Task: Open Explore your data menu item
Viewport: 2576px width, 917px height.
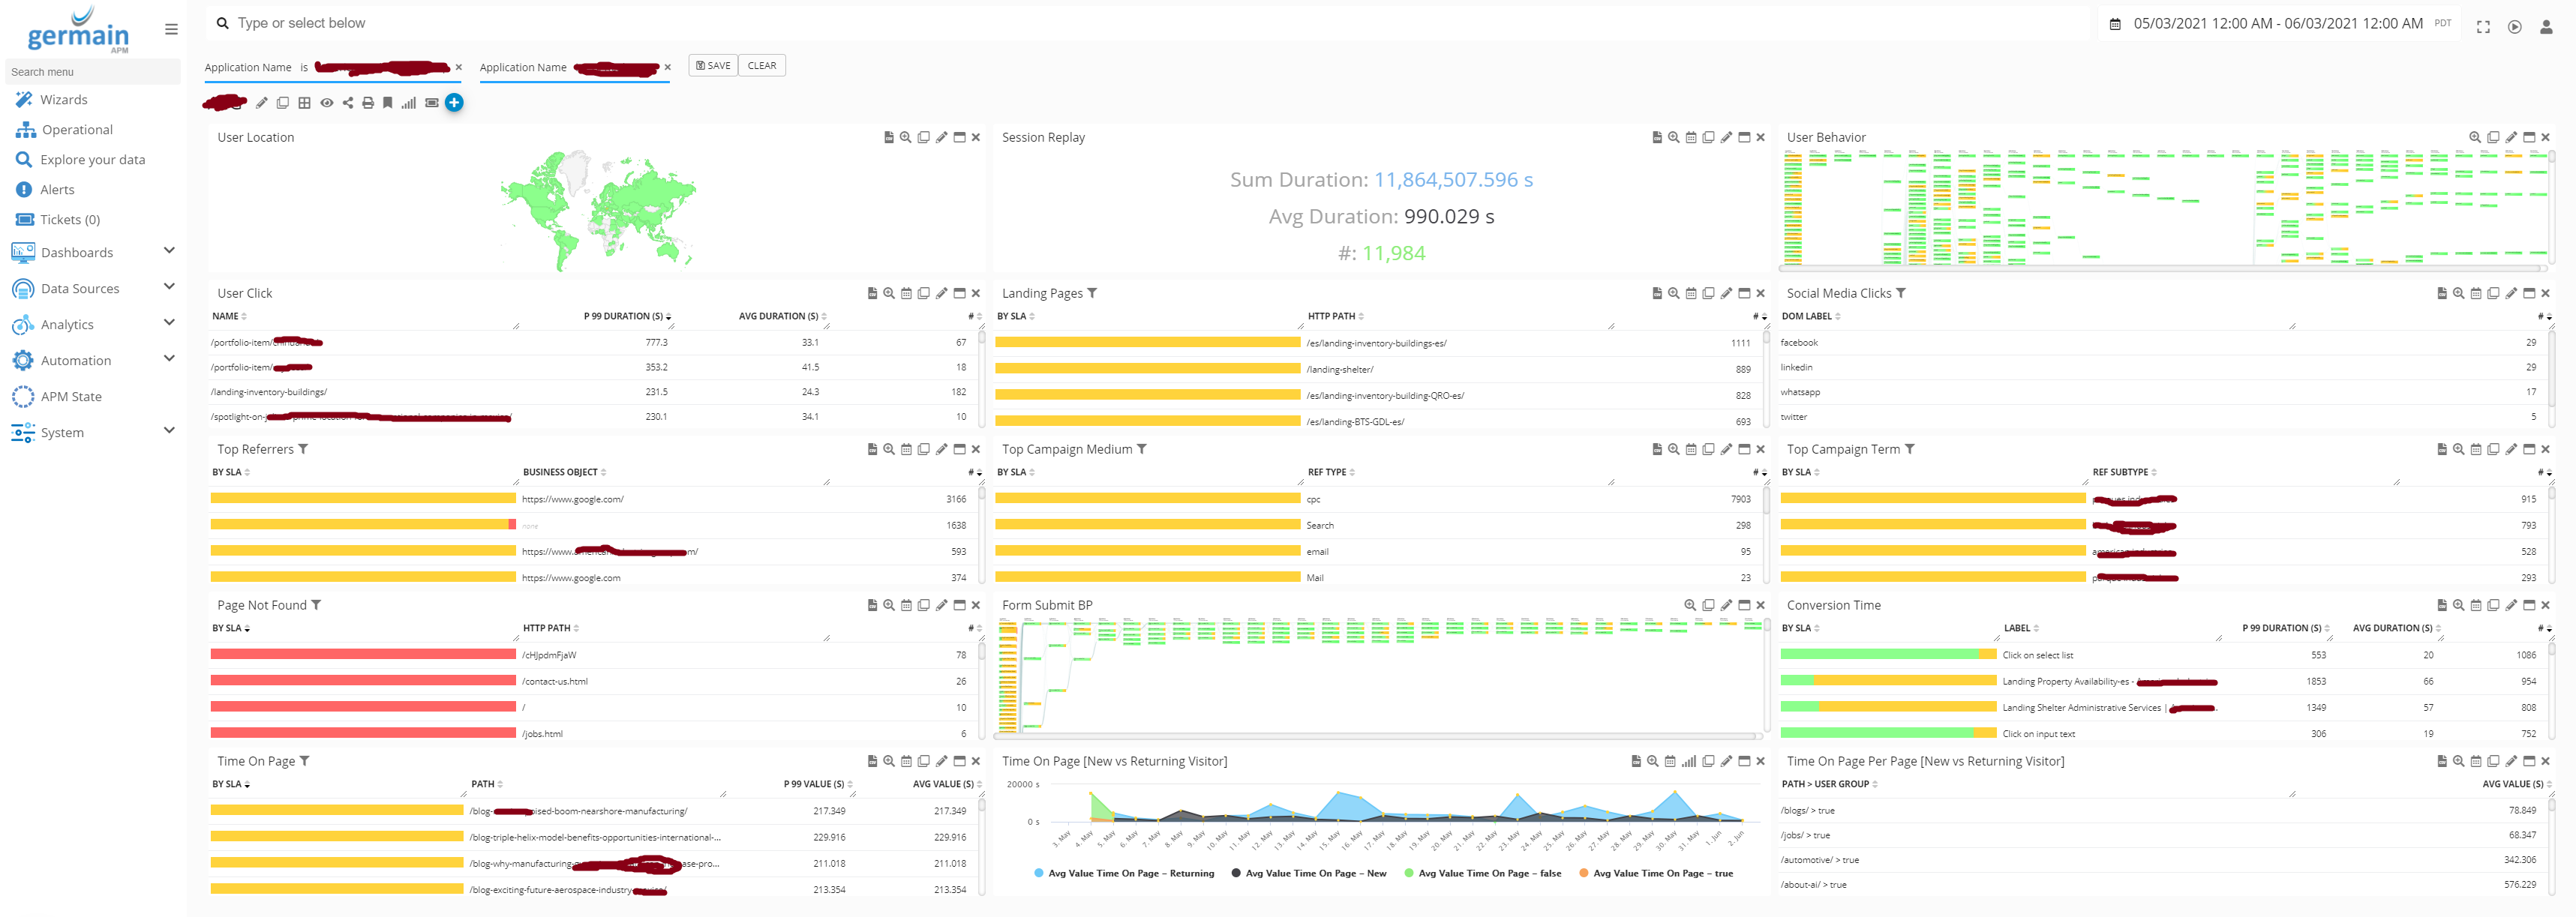Action: point(92,160)
